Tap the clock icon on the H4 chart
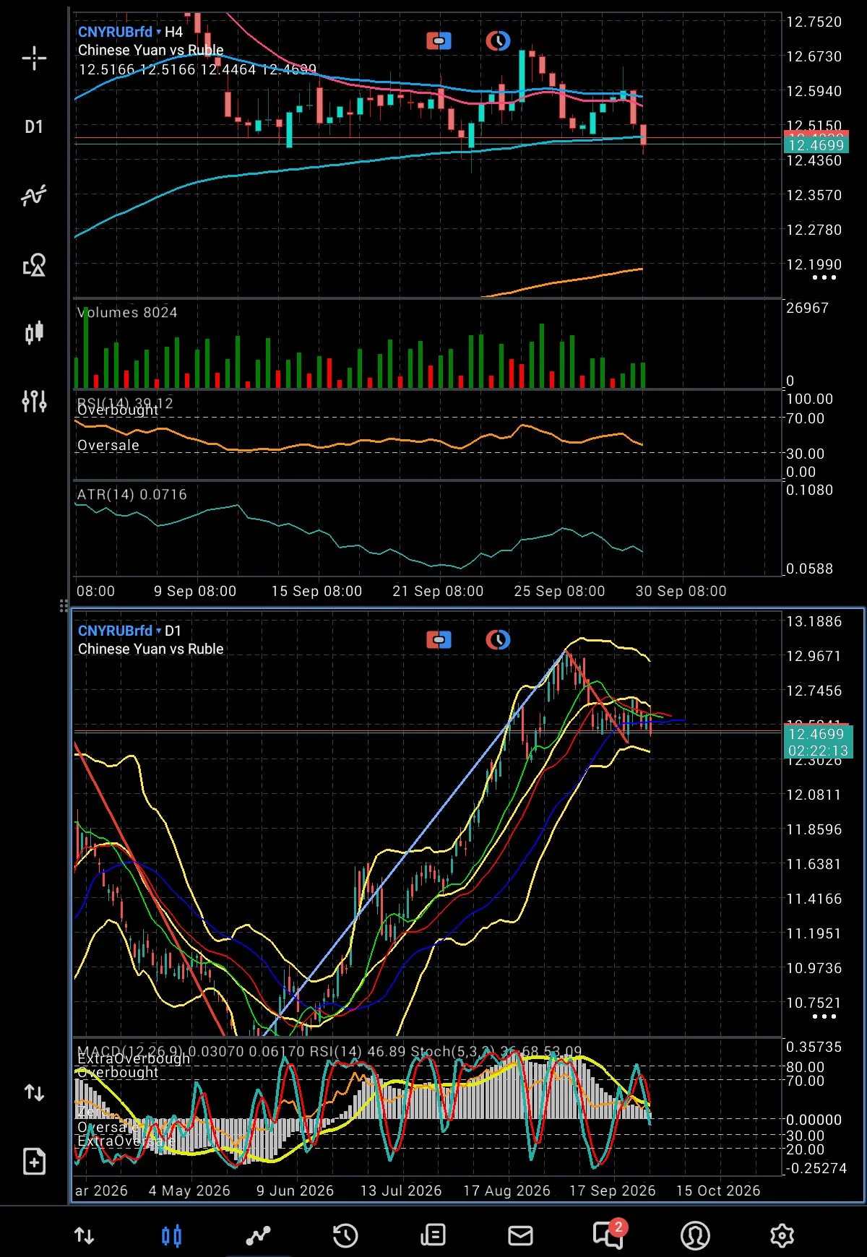 (498, 41)
